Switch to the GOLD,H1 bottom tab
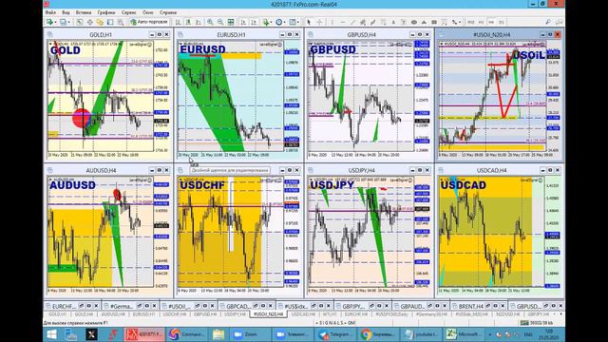 pyautogui.click(x=57, y=314)
